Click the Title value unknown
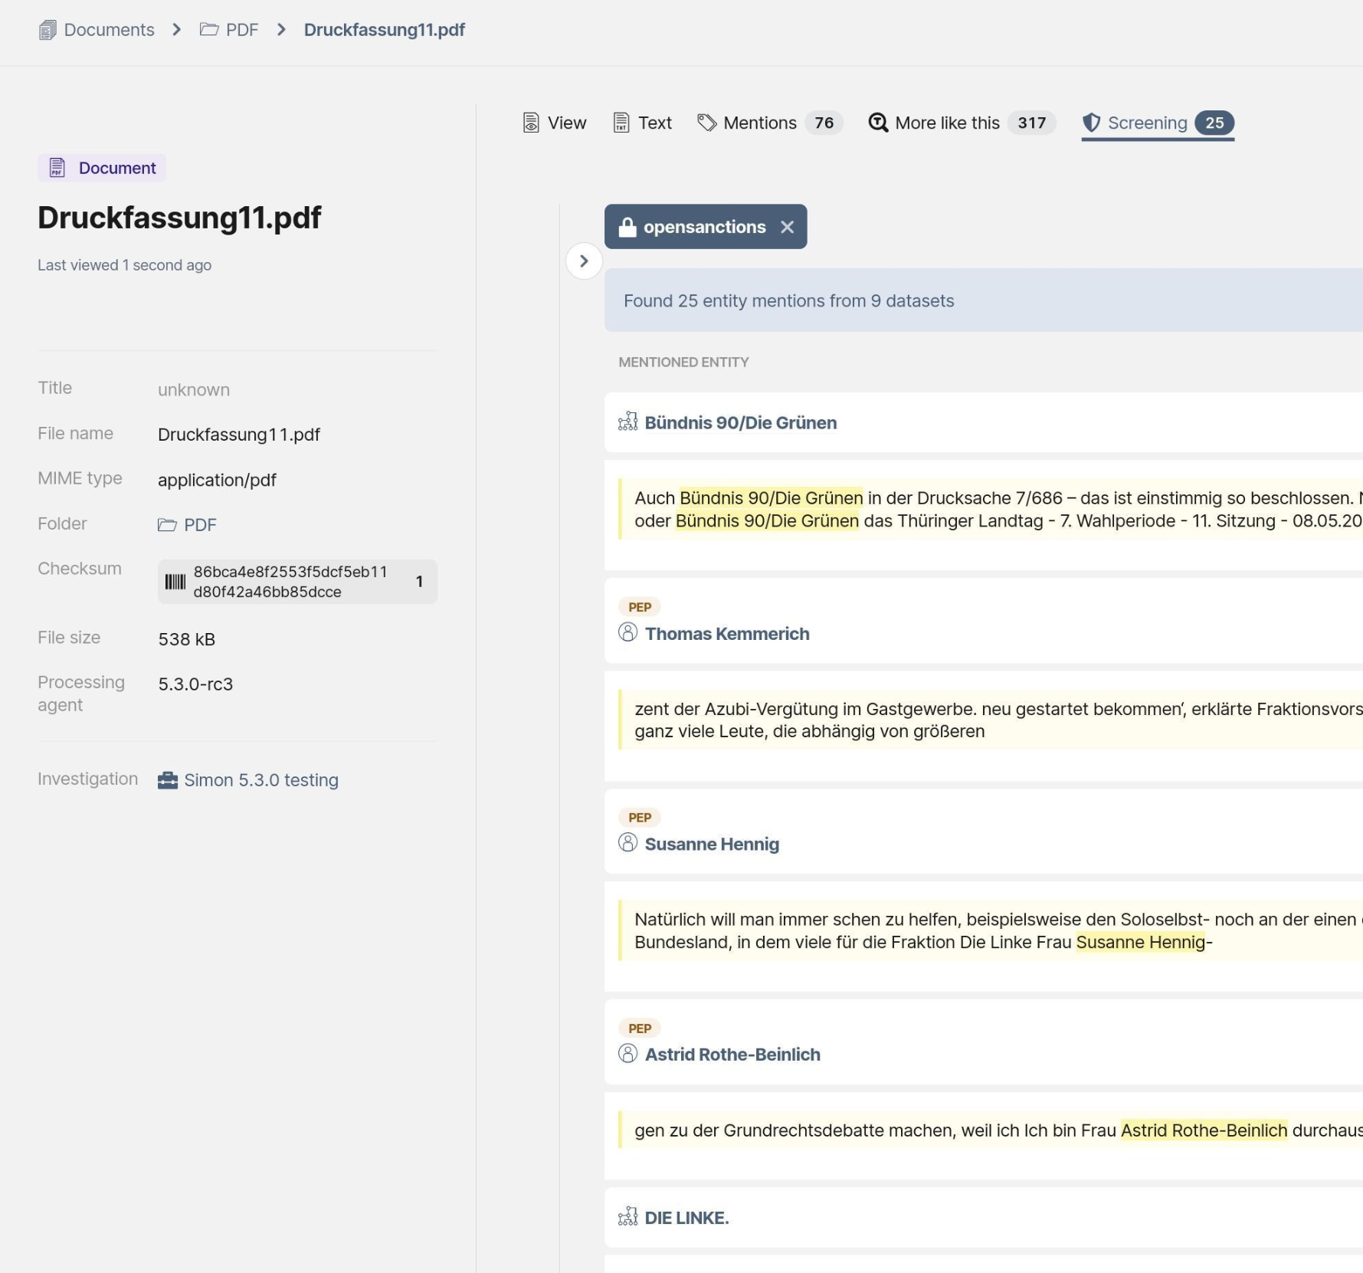 tap(193, 389)
